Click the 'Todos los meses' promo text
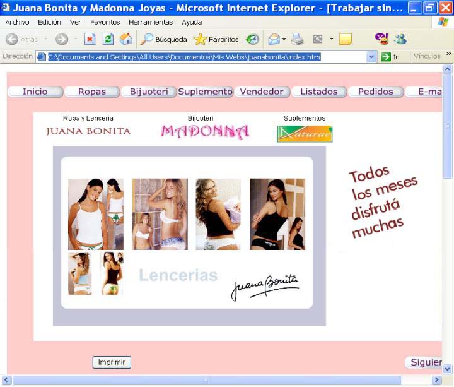This screenshot has width=454, height=387. pyautogui.click(x=383, y=201)
